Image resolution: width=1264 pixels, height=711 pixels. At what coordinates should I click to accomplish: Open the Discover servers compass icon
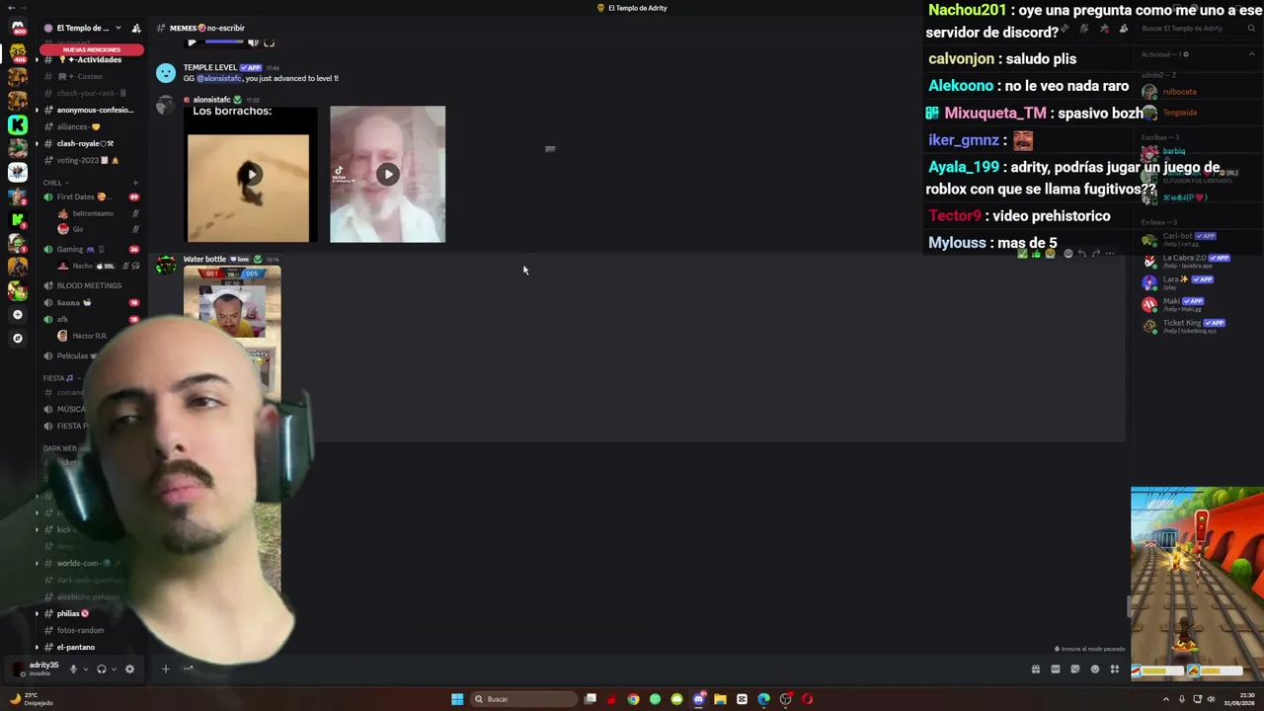18,338
